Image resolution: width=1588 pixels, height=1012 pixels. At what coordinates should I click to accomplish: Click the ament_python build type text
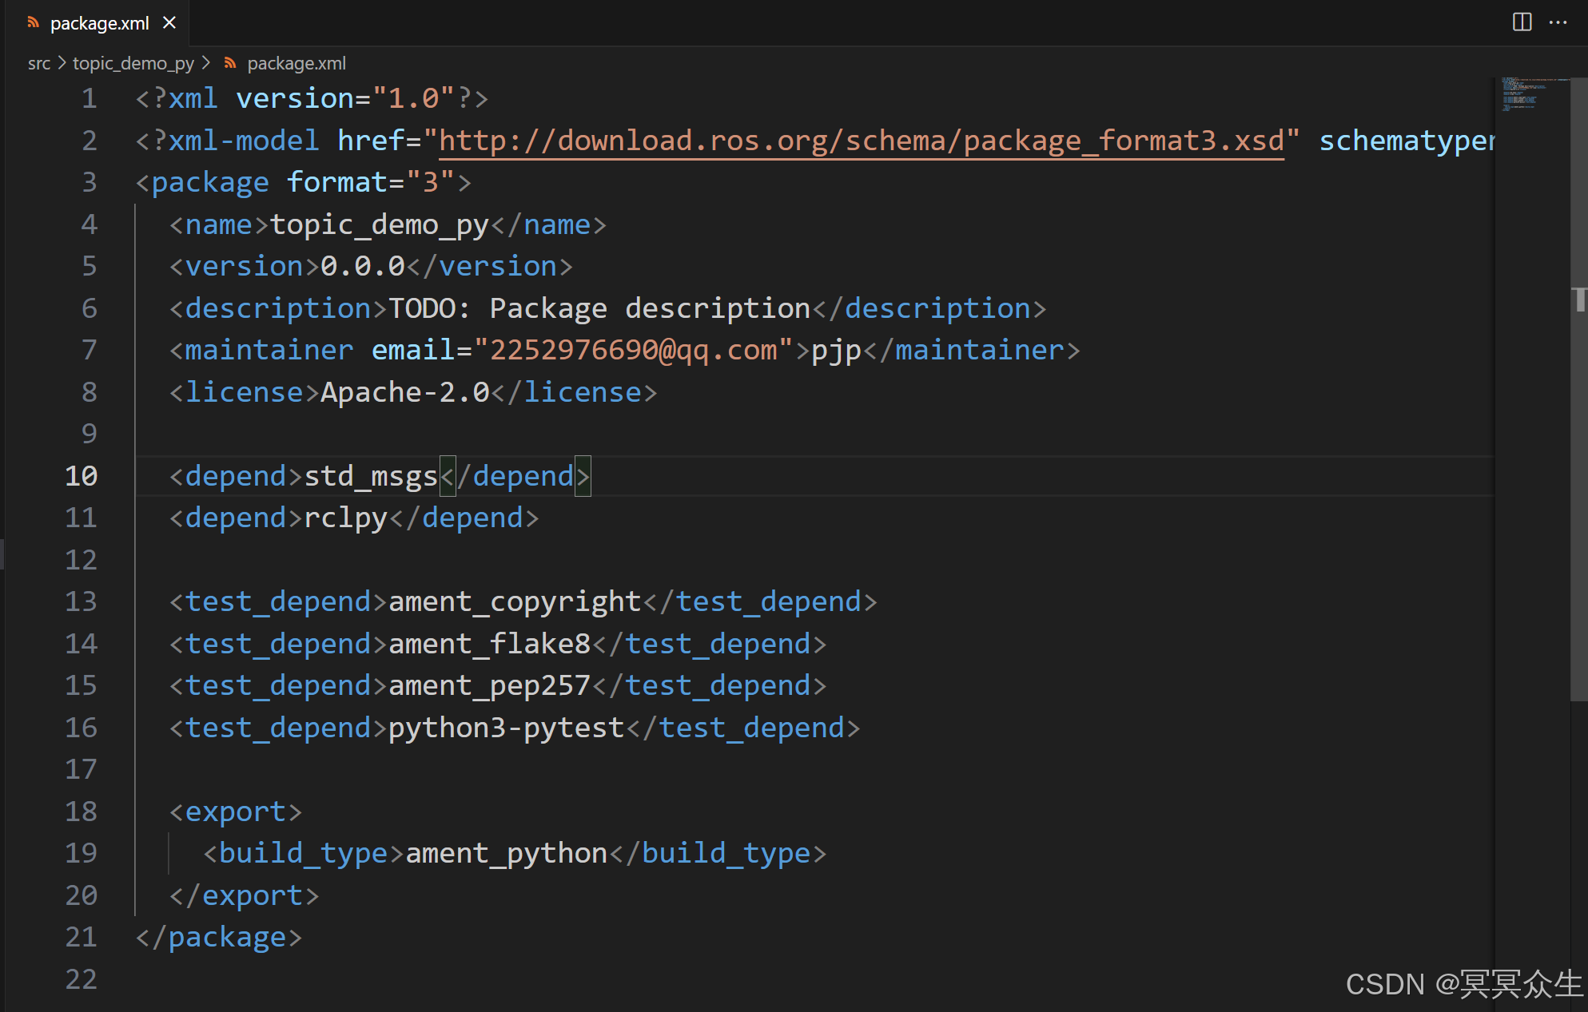pyautogui.click(x=506, y=853)
